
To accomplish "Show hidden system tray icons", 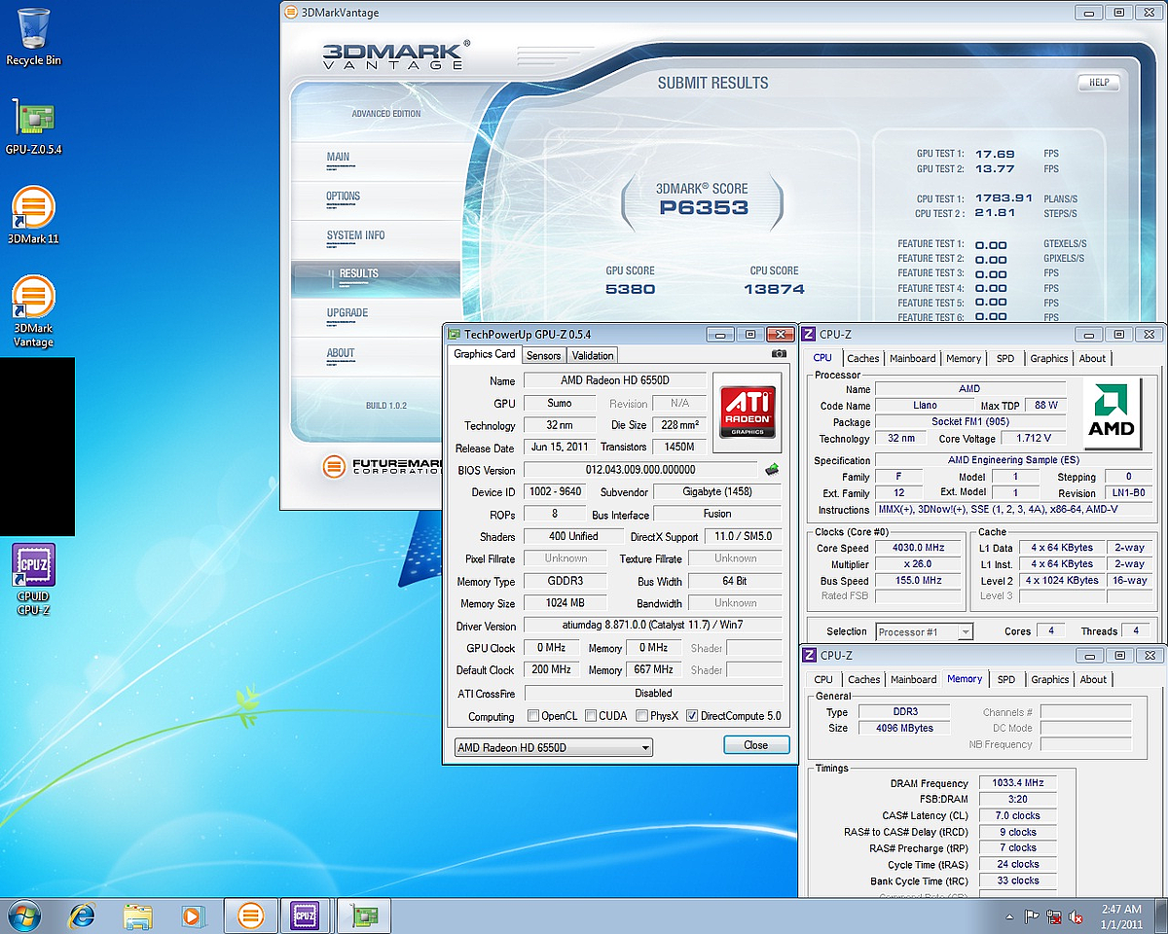I will (1009, 916).
